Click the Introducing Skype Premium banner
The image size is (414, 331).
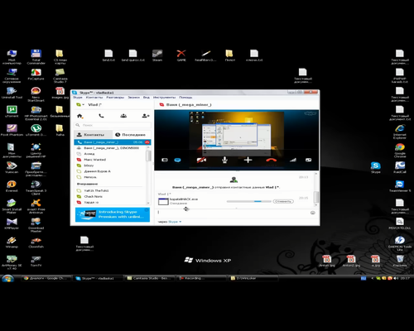coord(113,214)
